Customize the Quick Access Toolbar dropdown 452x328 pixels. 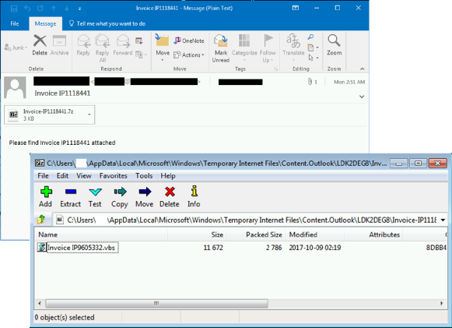click(x=79, y=9)
